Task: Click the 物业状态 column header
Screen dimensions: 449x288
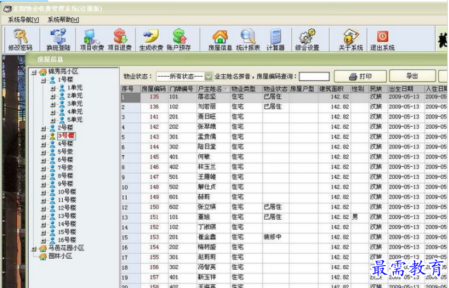Action: point(275,89)
